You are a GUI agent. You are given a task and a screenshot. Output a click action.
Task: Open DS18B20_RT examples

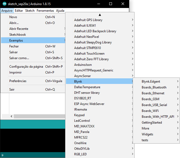coord(99,98)
